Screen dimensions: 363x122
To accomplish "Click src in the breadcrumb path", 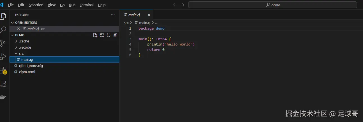I will click(126, 23).
